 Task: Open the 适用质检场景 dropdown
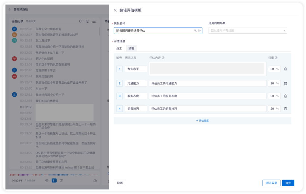tap(247, 31)
